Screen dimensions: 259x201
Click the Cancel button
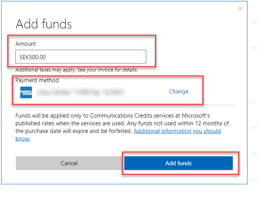(x=69, y=163)
